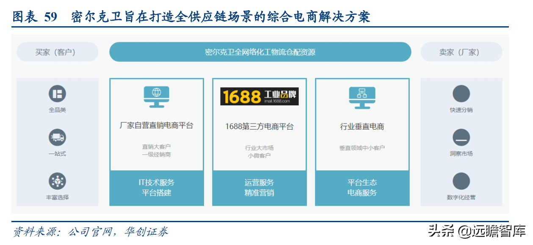Viewport: 533px width, 245px height.
Task: Click the 快速分销 label
Action: 461,110
